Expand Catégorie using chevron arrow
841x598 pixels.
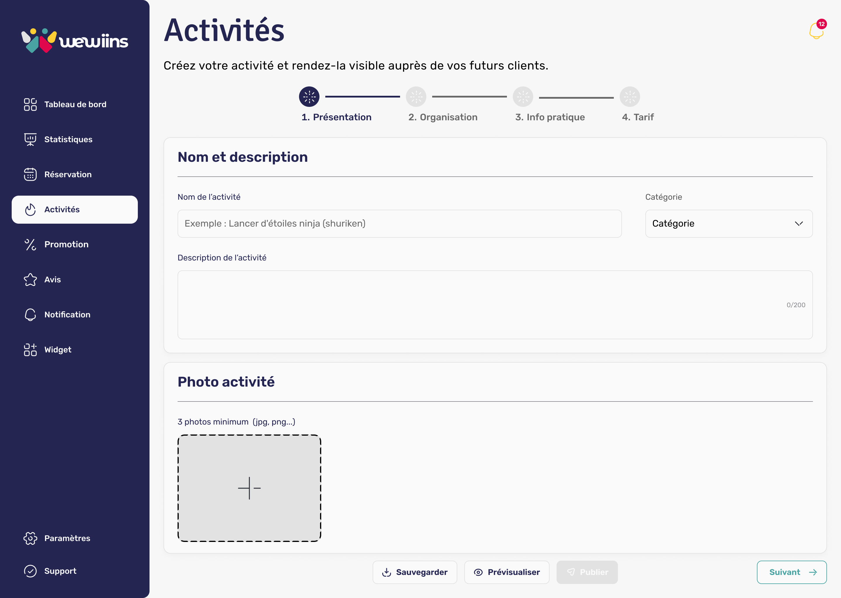point(799,223)
